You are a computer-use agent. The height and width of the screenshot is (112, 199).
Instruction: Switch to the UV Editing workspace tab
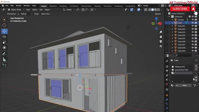[74, 6]
